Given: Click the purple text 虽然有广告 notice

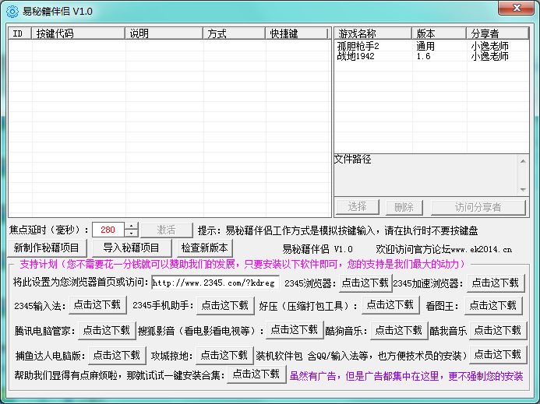Looking at the screenshot, I should (x=407, y=376).
